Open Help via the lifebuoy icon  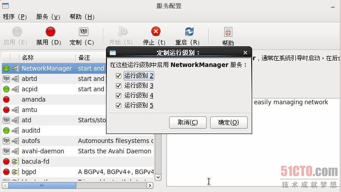[x=228, y=32]
